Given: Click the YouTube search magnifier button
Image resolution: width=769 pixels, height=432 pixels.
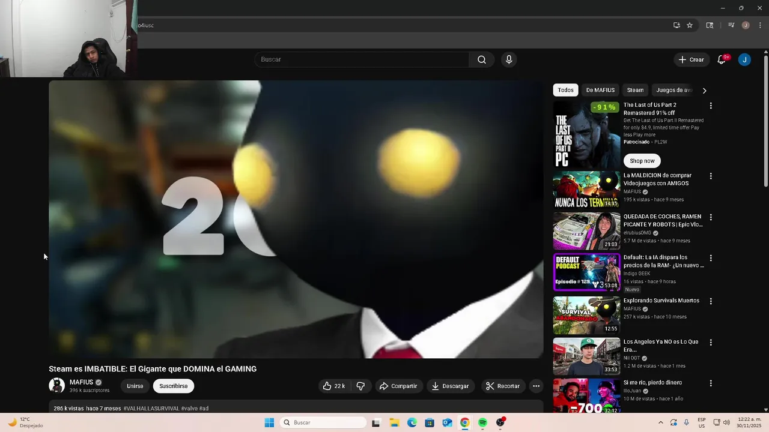Looking at the screenshot, I should 482,59.
